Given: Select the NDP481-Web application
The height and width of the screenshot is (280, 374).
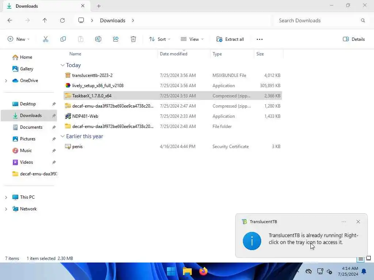Looking at the screenshot, I should (x=173, y=116).
